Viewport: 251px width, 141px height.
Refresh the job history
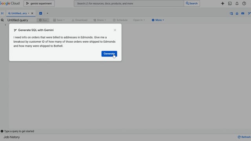(244, 137)
